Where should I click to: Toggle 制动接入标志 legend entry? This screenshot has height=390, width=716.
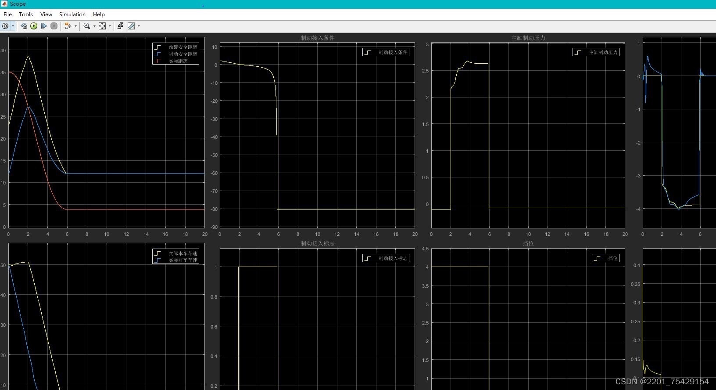[x=386, y=258]
